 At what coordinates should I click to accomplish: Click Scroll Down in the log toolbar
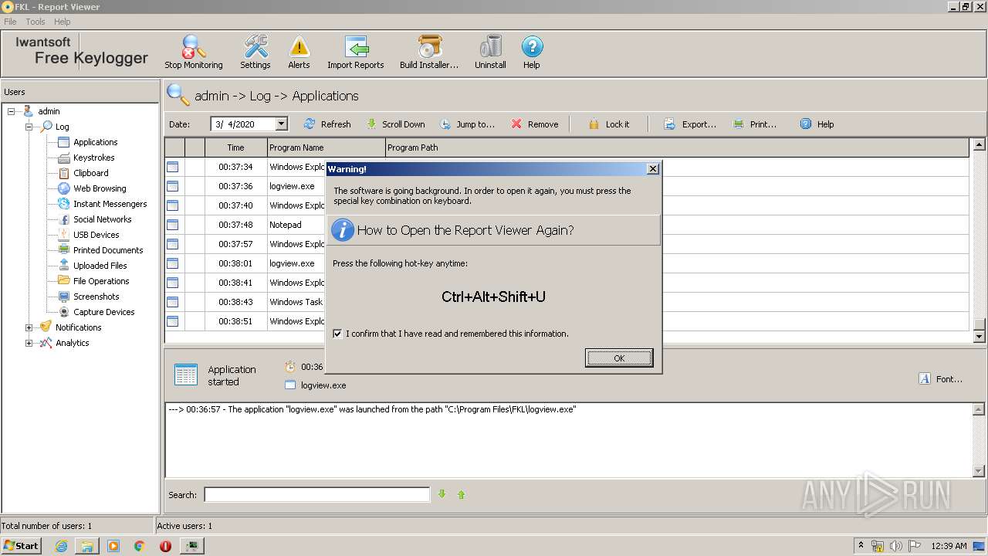(x=395, y=124)
